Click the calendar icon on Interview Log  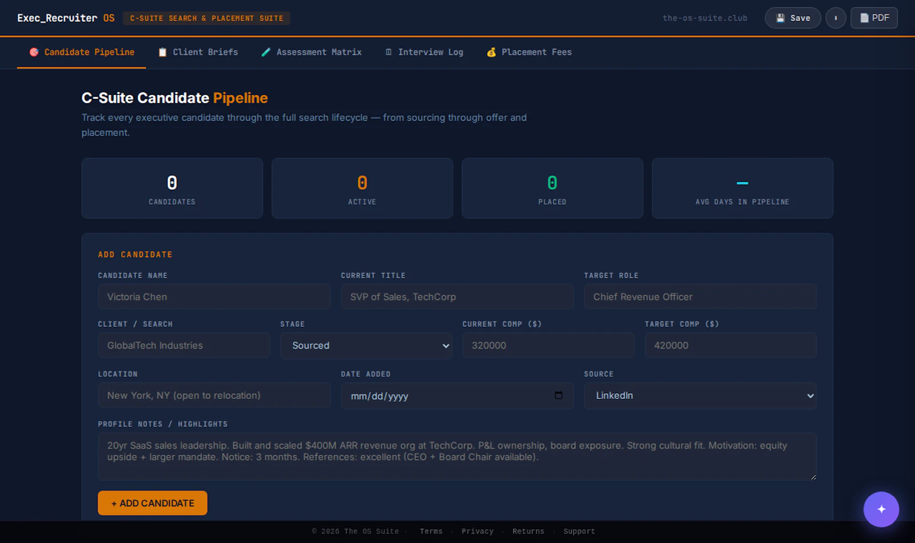388,52
